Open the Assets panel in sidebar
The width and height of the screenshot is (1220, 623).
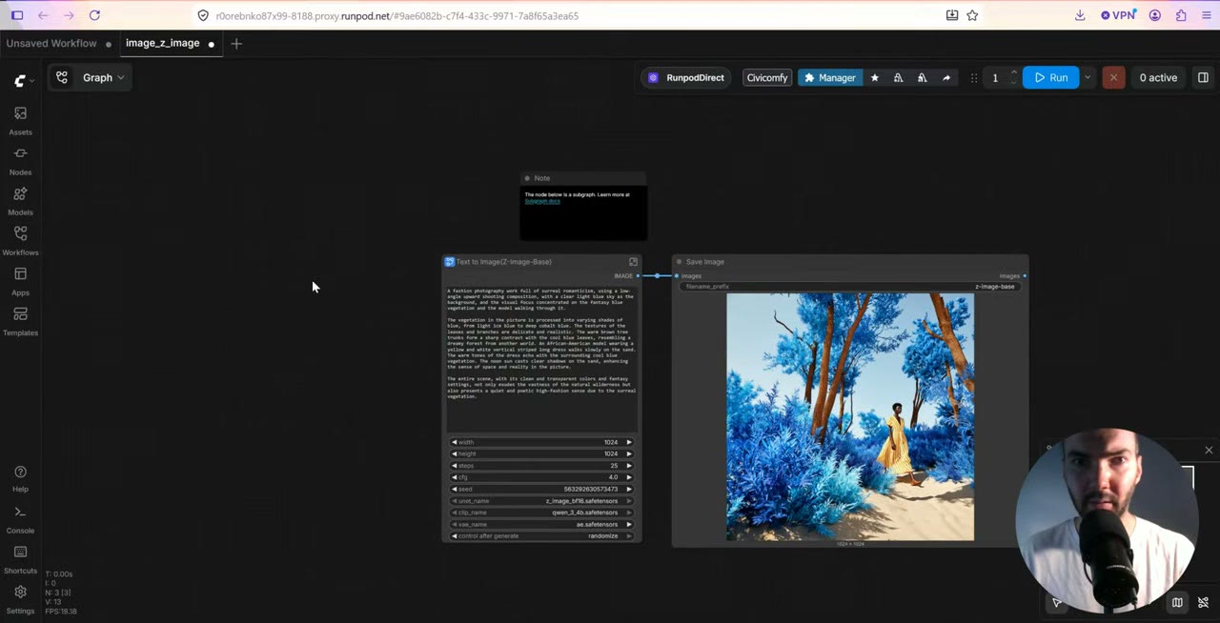coord(20,120)
